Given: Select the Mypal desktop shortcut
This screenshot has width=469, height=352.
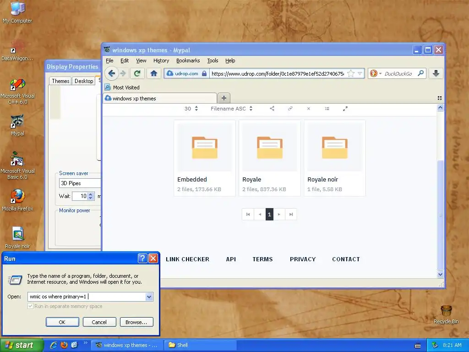Looking at the screenshot, I should (17, 125).
